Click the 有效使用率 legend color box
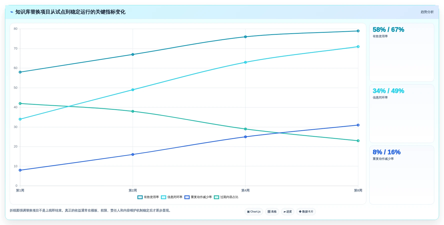 click(x=140, y=197)
